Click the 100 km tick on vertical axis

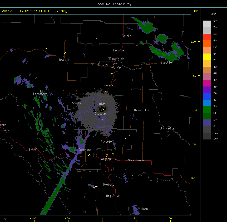pyautogui.click(x=193, y=42)
